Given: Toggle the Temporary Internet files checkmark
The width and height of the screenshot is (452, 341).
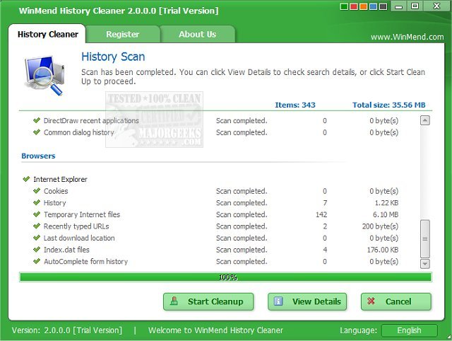Looking at the screenshot, I should (37, 214).
